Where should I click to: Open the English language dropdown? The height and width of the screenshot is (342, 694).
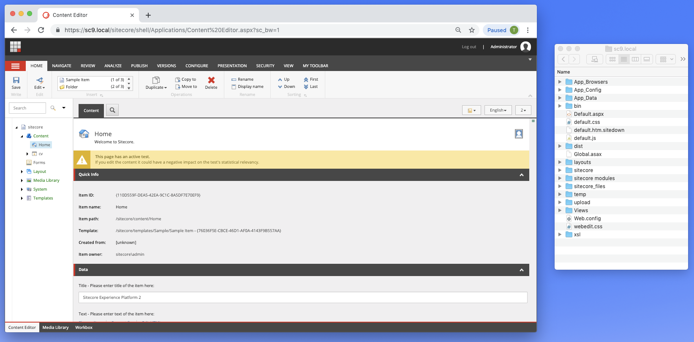(498, 110)
